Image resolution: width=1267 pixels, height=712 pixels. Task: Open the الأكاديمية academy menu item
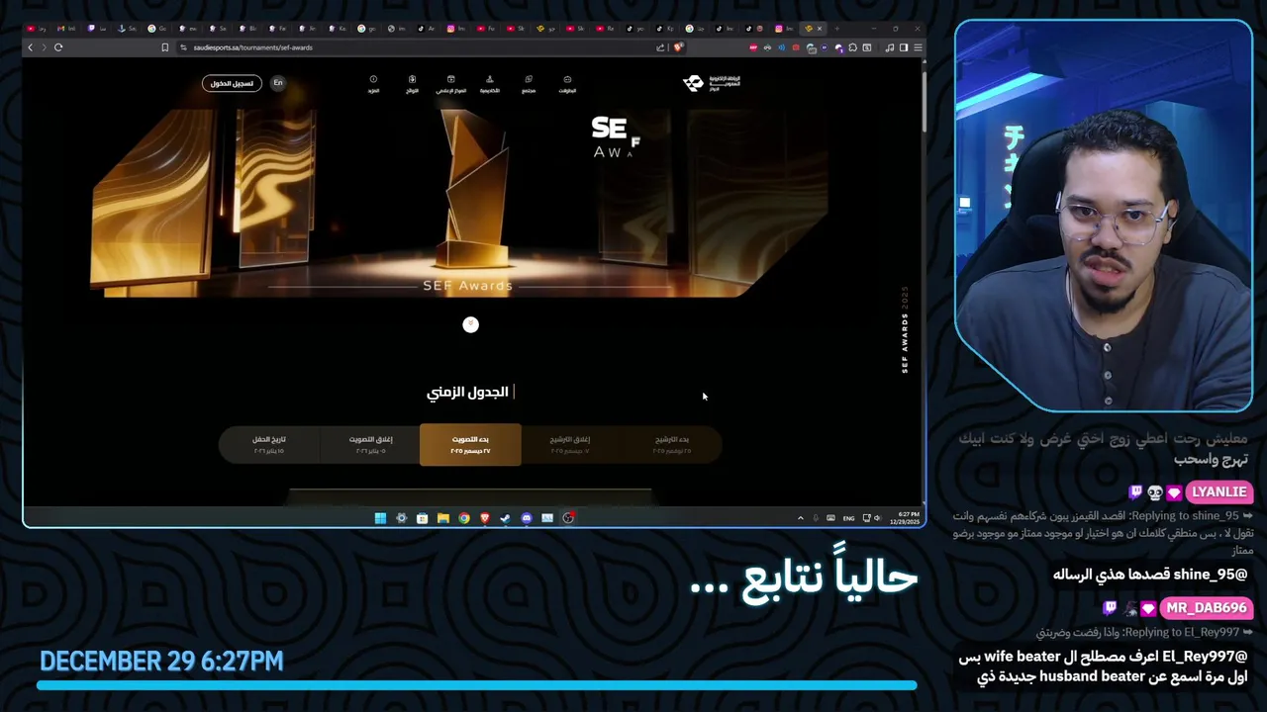490,84
